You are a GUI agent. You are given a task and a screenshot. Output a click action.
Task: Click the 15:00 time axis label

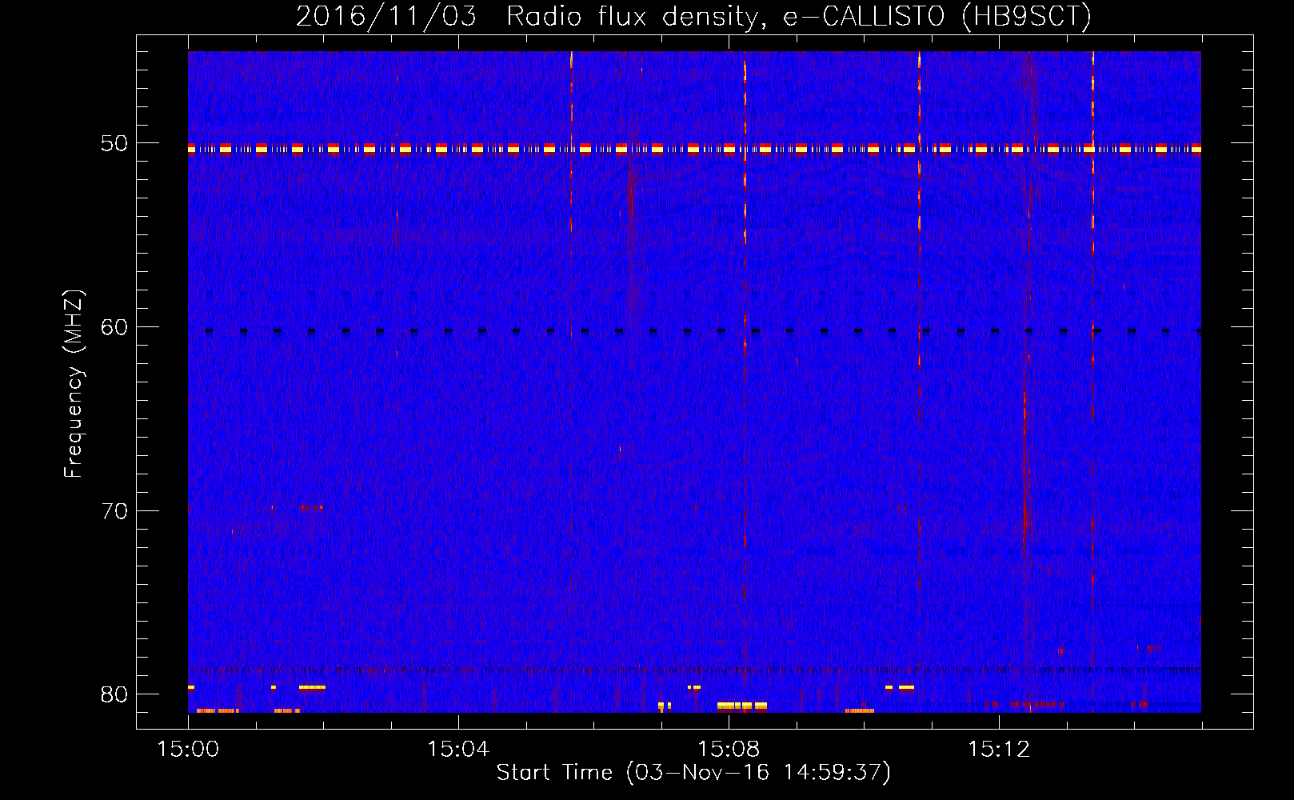click(188, 750)
